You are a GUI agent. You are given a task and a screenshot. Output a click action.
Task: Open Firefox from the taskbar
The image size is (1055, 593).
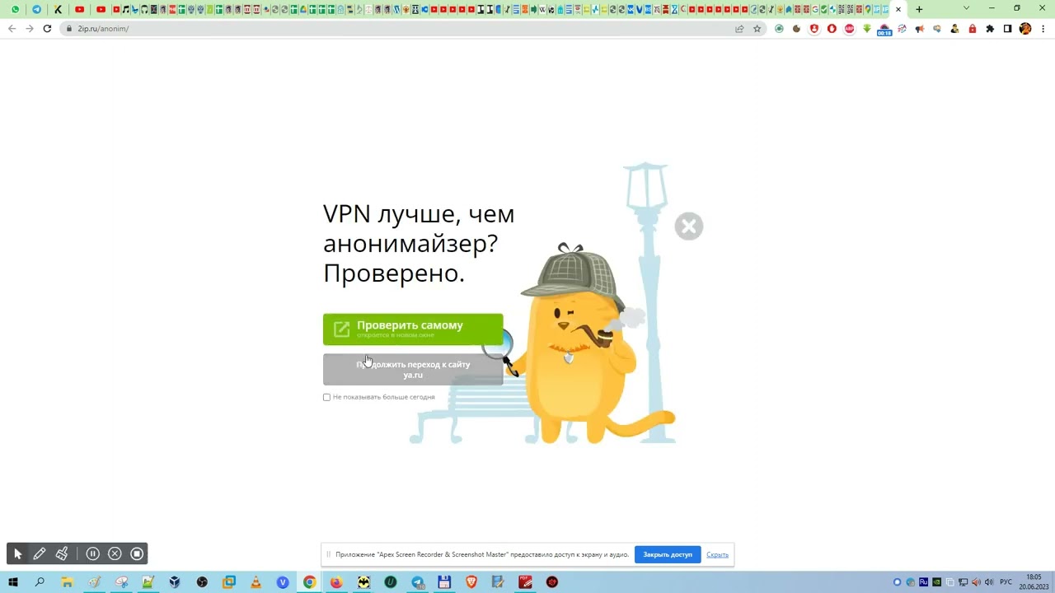(336, 582)
